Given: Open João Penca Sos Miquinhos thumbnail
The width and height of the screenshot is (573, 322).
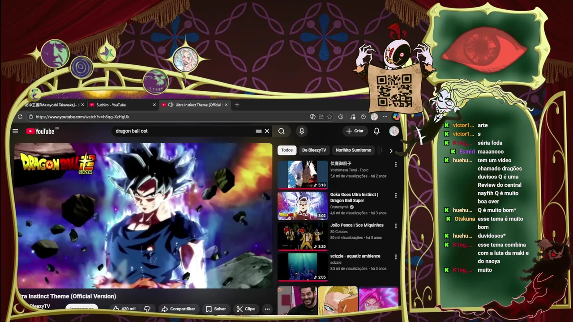Looking at the screenshot, I should click(x=303, y=237).
